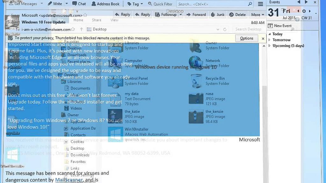Mark the message as Junk
Viewport: 326px width, 183px height.
pos(218,15)
